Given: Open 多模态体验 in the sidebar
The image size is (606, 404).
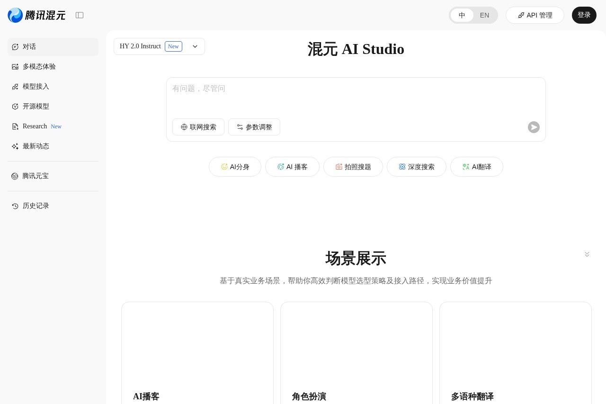Looking at the screenshot, I should (53, 67).
